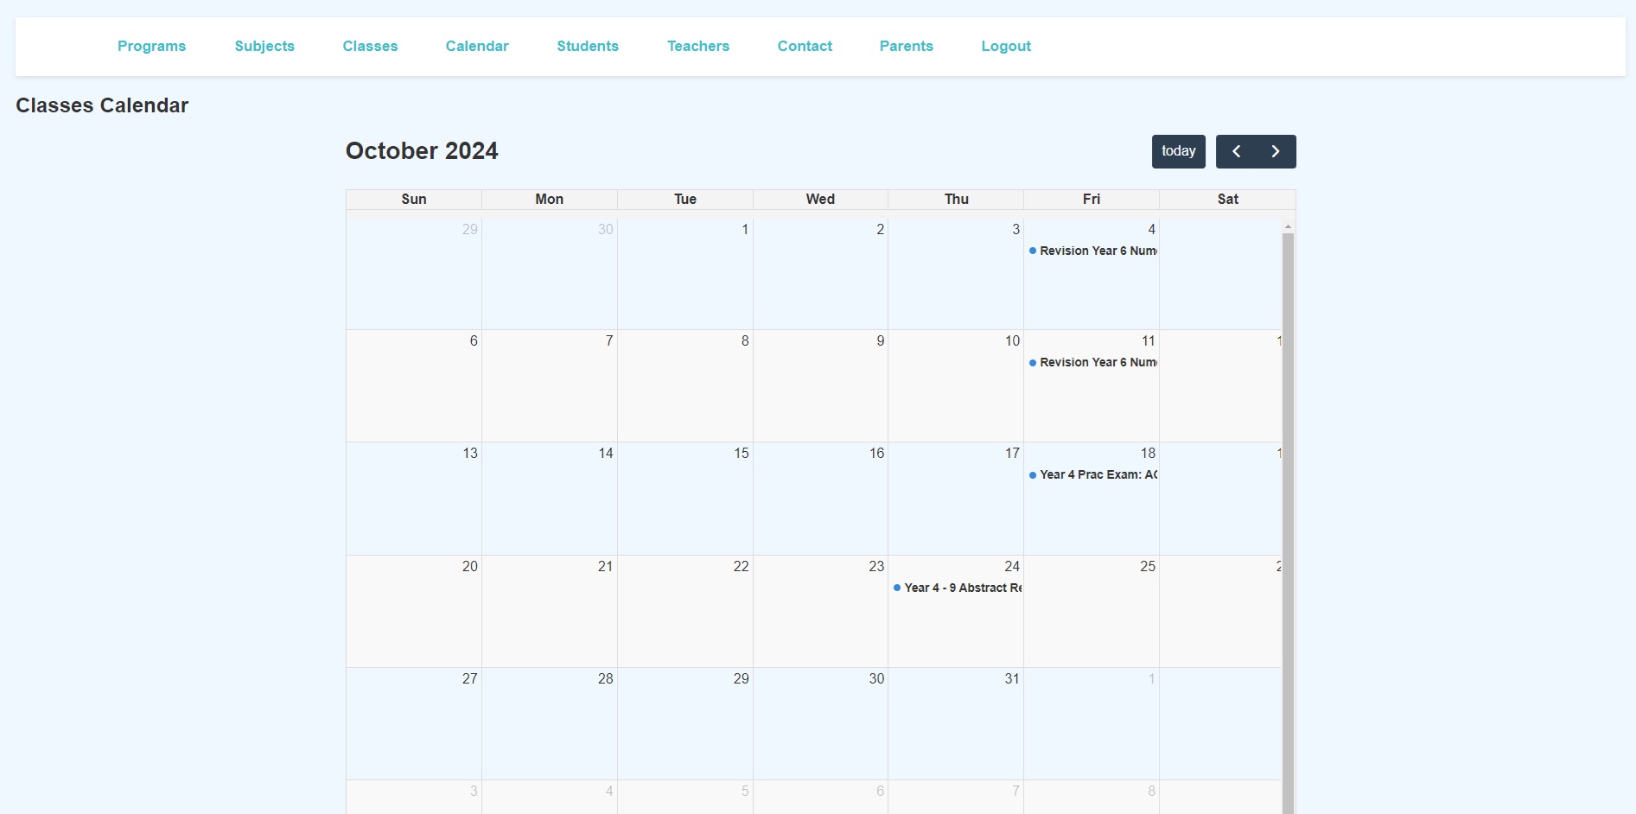Go to the Students page
Viewport: 1636px width, 814px height.
(x=588, y=46)
